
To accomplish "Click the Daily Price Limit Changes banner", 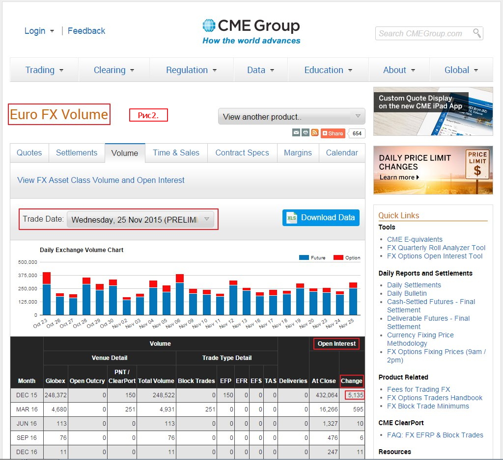I will click(x=433, y=170).
